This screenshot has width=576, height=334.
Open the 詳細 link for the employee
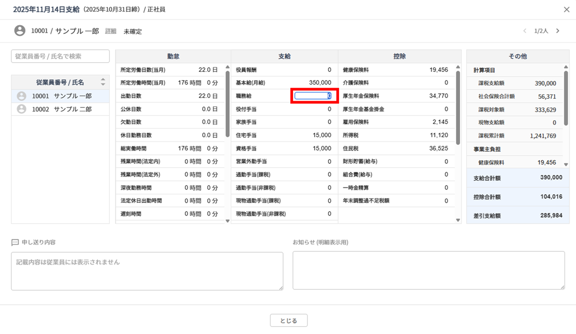tap(111, 31)
